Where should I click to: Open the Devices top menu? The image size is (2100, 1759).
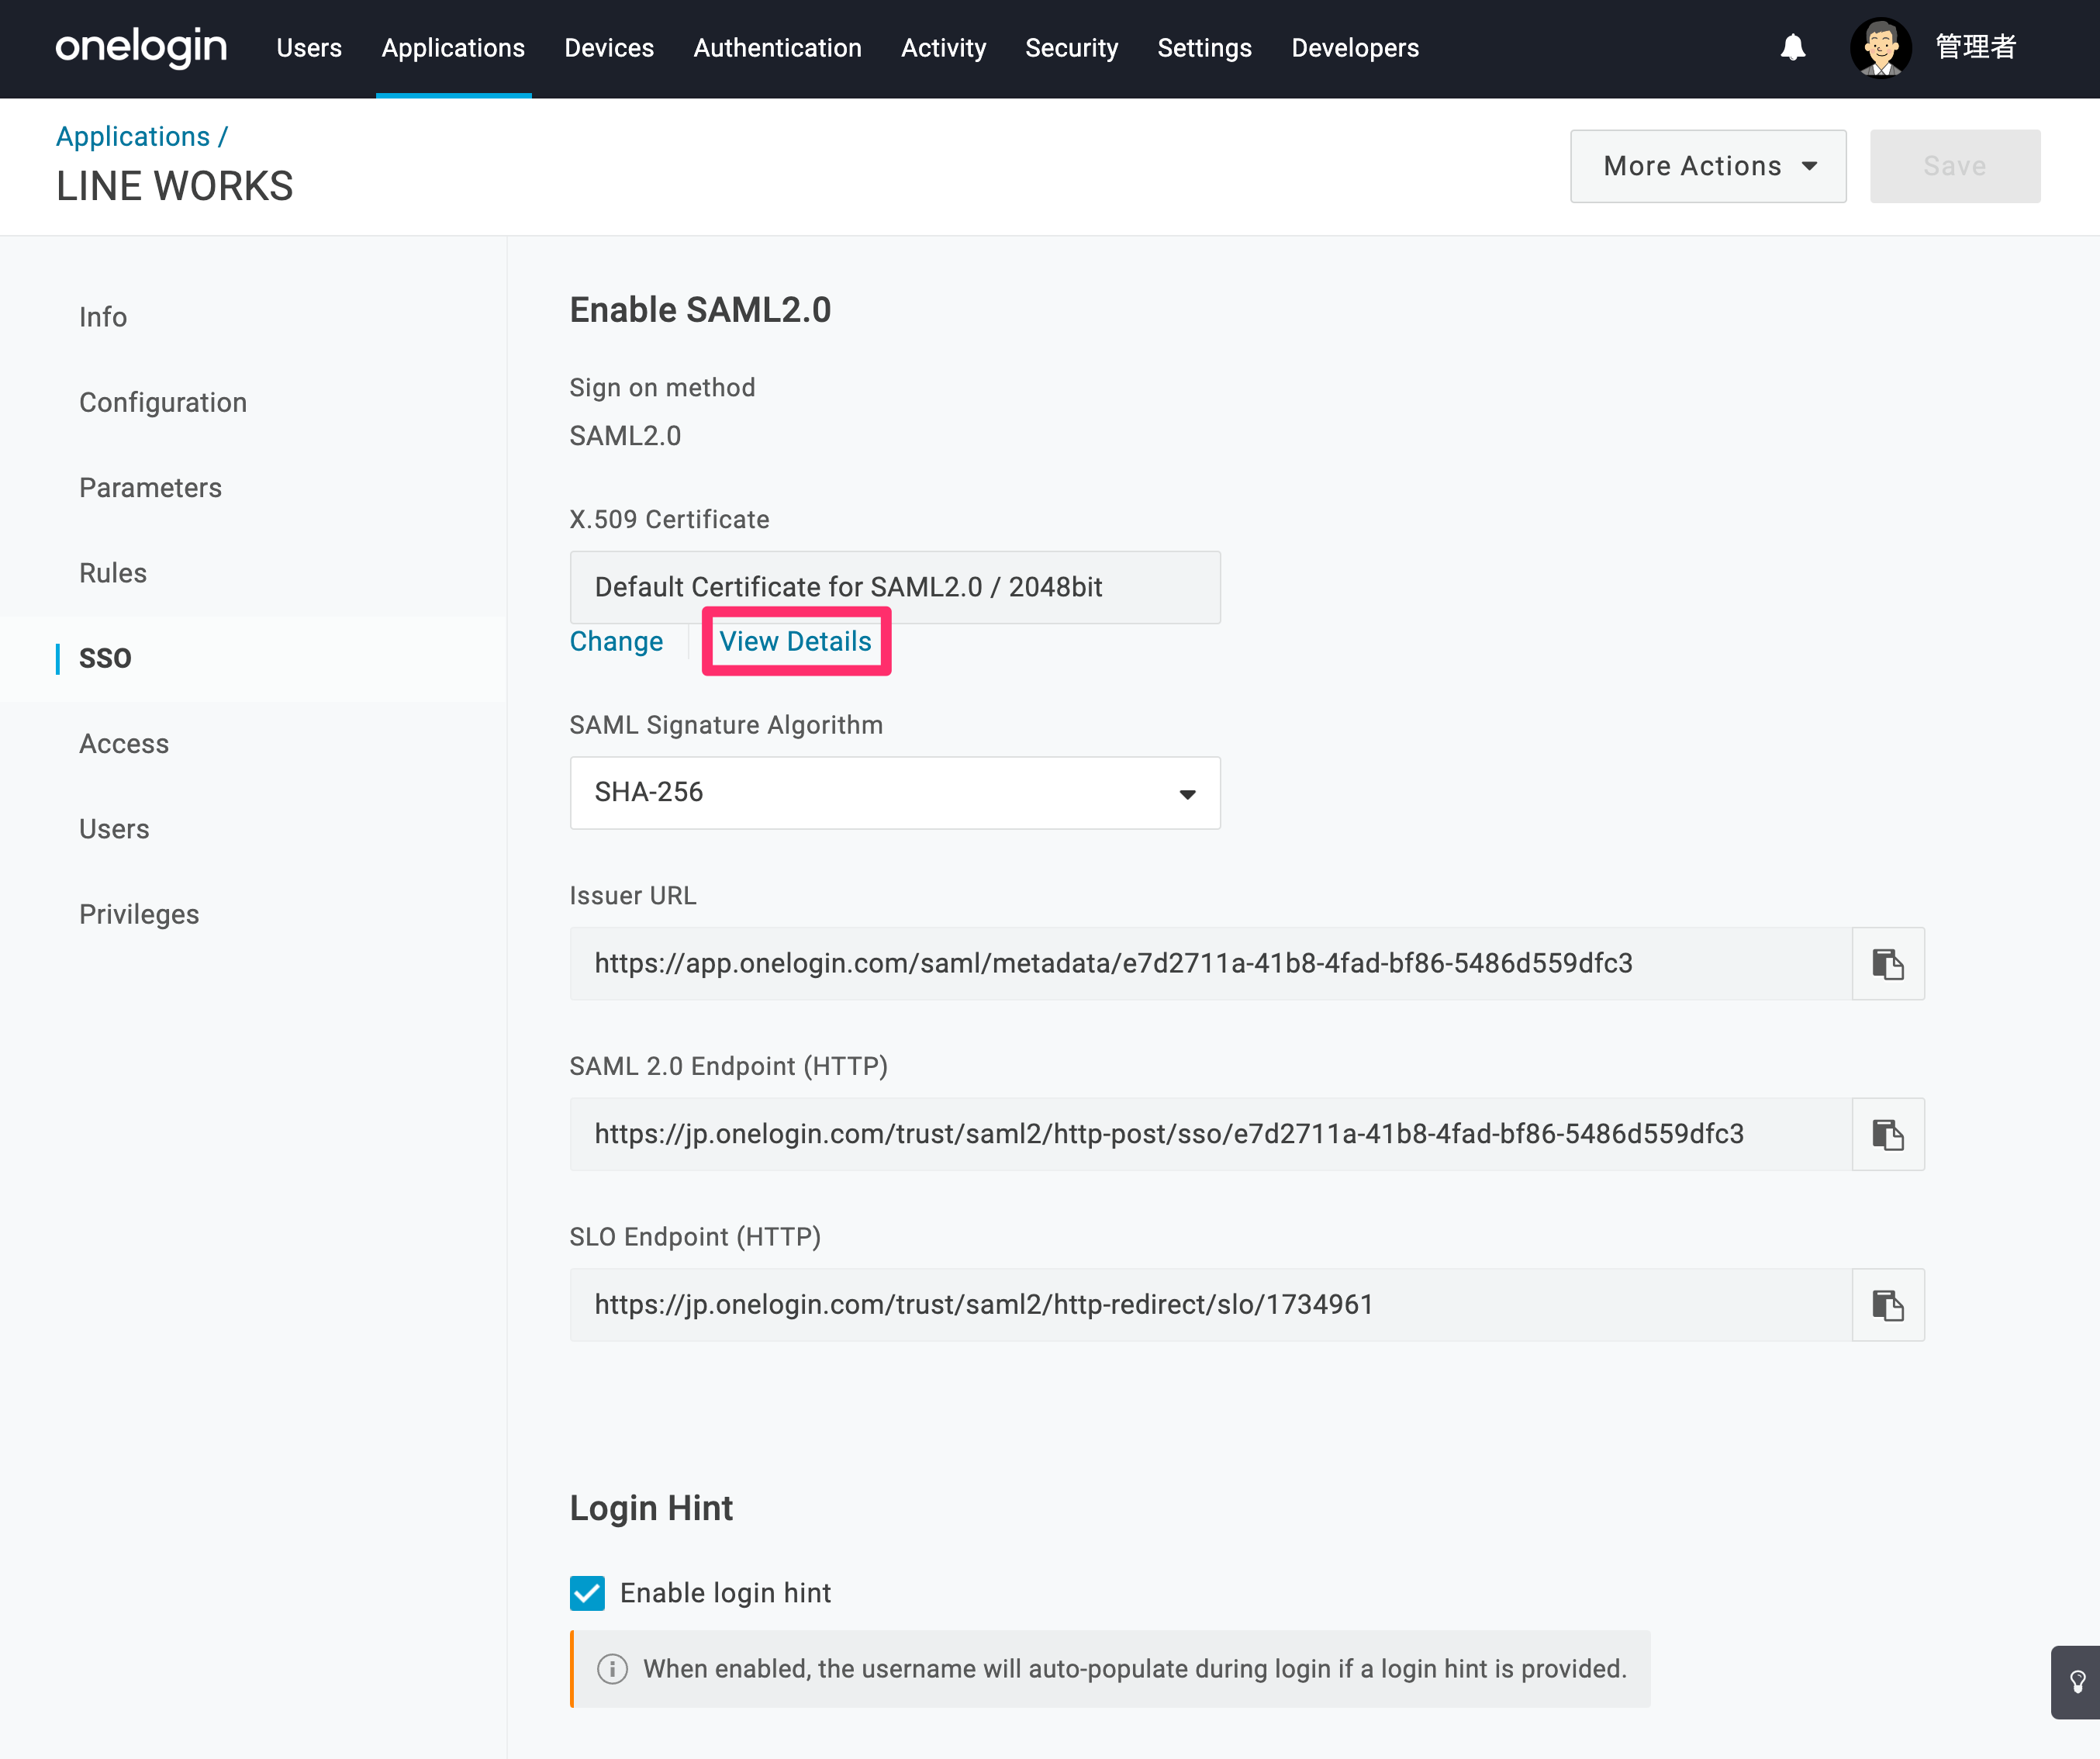(x=609, y=48)
